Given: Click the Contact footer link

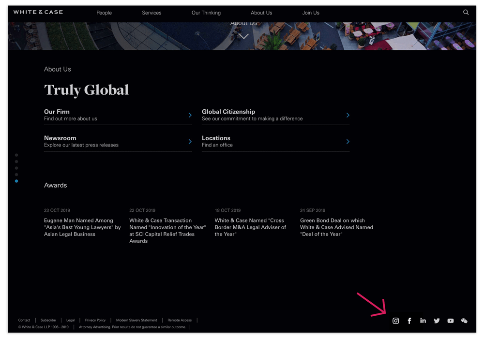Looking at the screenshot, I should click(x=24, y=320).
